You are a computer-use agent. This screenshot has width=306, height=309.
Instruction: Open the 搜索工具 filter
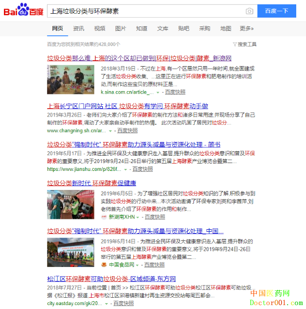[x=244, y=44]
